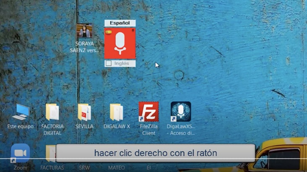
Task: Select the SEVILLA folder icon
Action: 84,112
